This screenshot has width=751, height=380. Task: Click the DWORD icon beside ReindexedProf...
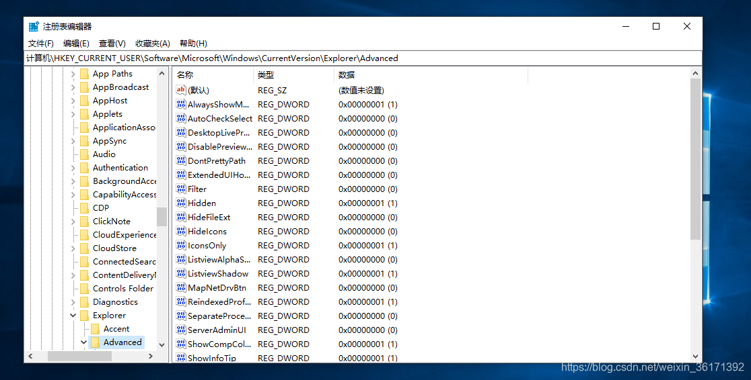[x=180, y=301]
